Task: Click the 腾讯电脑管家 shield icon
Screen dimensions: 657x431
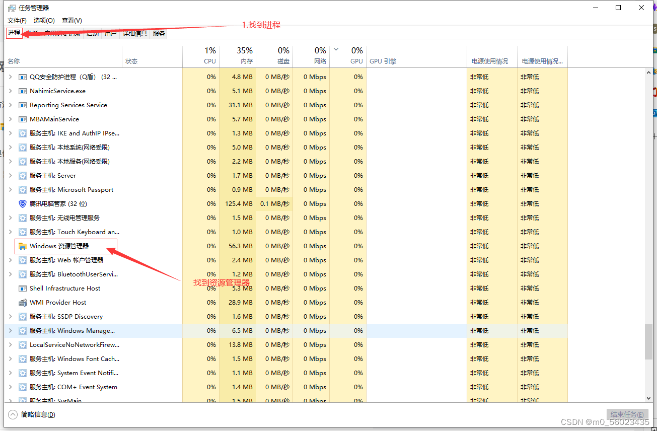Action: (x=22, y=204)
